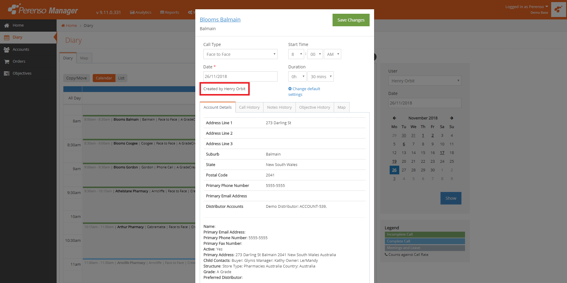Switch to List view button
This screenshot has width=567, height=283.
(121, 78)
